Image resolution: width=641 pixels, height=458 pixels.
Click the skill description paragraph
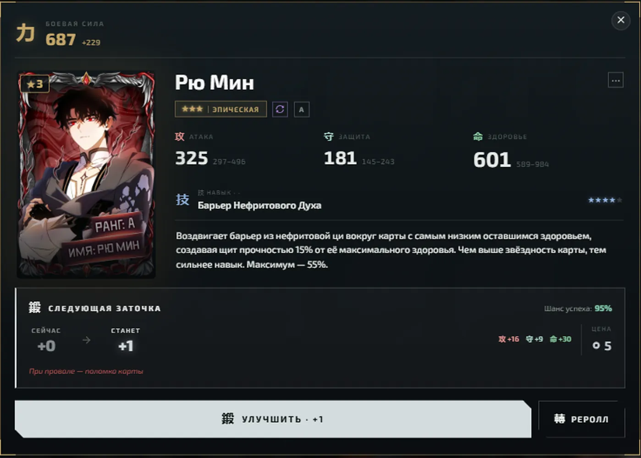click(391, 250)
